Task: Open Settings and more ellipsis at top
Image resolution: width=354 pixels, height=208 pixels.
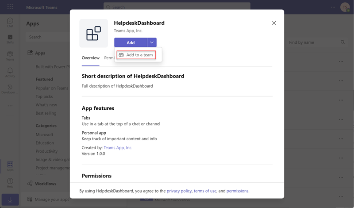Action: [x=333, y=7]
